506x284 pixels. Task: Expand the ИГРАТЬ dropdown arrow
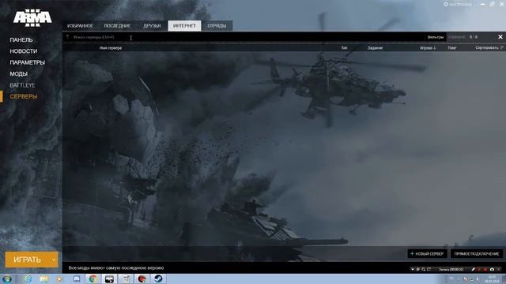(x=54, y=260)
